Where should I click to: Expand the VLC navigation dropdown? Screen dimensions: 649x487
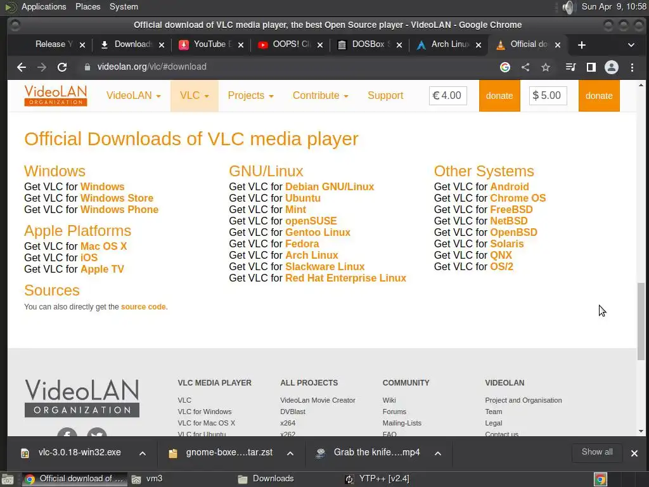pos(194,96)
